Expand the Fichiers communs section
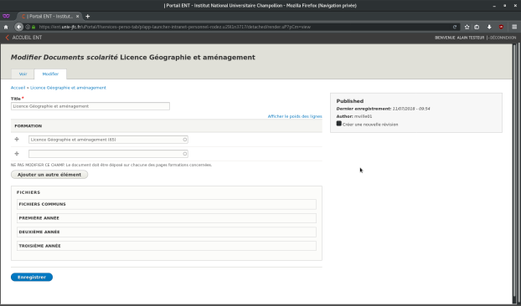The image size is (521, 306). (x=166, y=204)
